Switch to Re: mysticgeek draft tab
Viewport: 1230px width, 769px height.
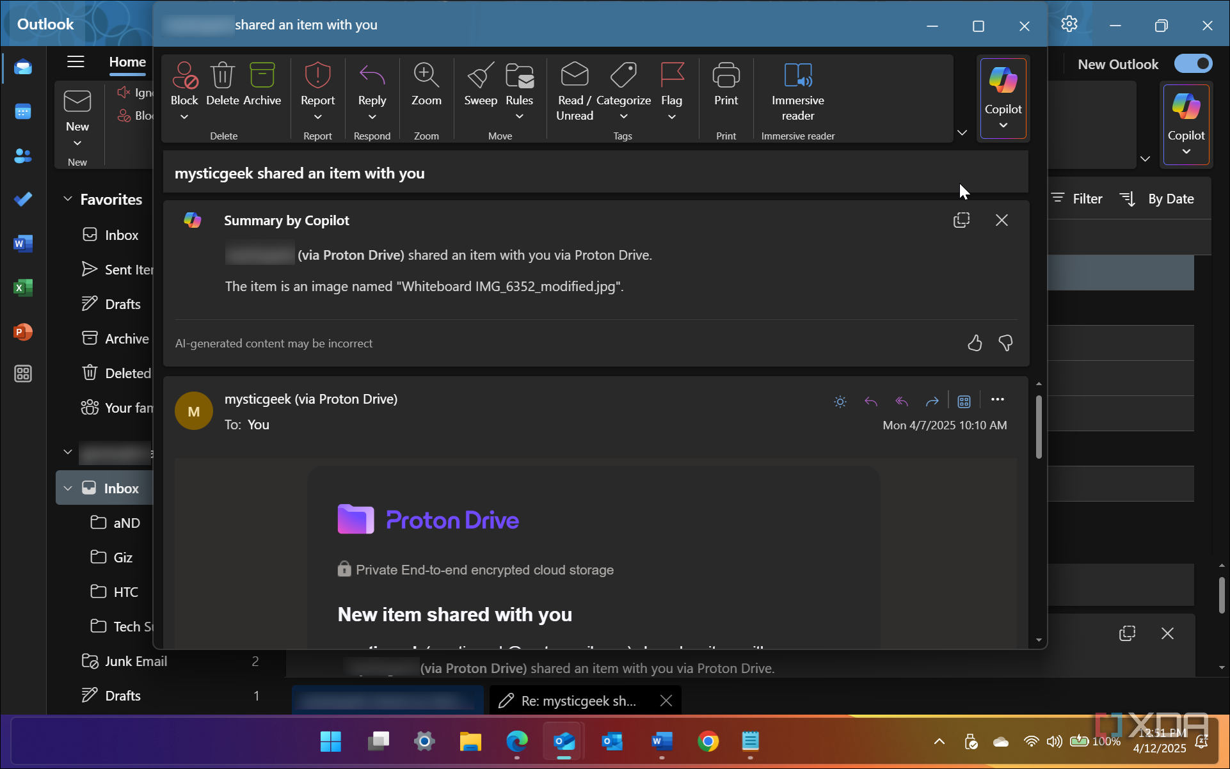tap(578, 701)
